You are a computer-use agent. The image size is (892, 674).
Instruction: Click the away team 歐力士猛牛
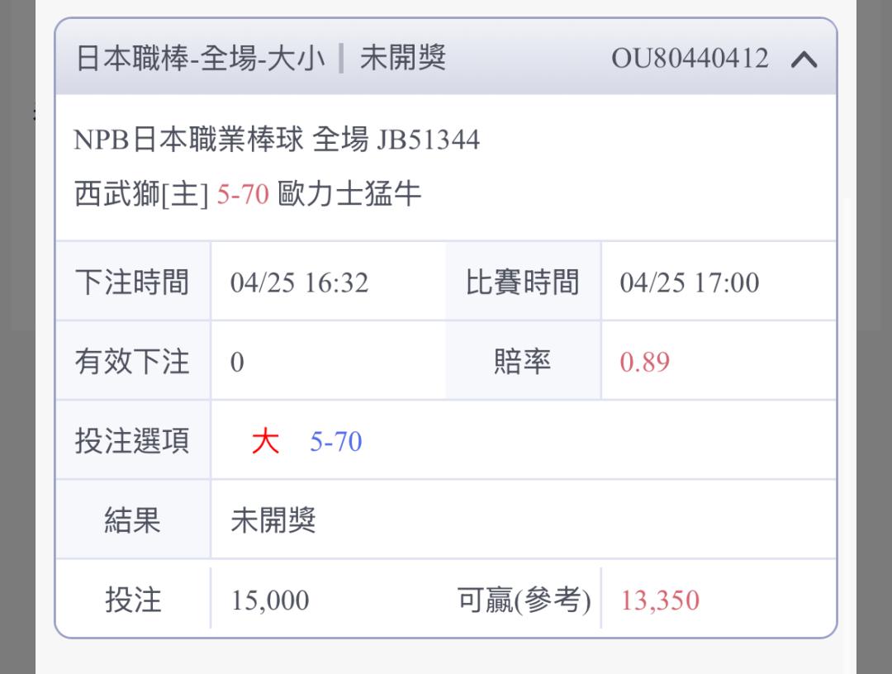point(349,194)
